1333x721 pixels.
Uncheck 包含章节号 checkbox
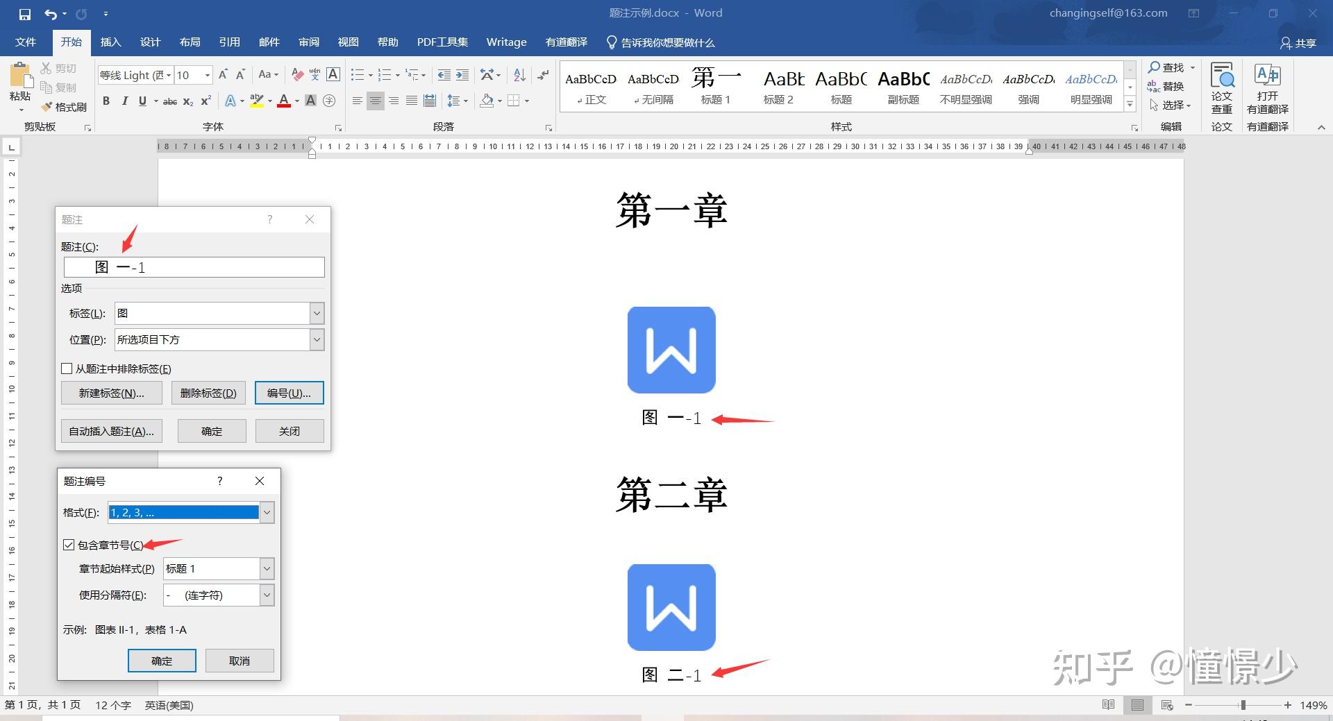point(69,545)
